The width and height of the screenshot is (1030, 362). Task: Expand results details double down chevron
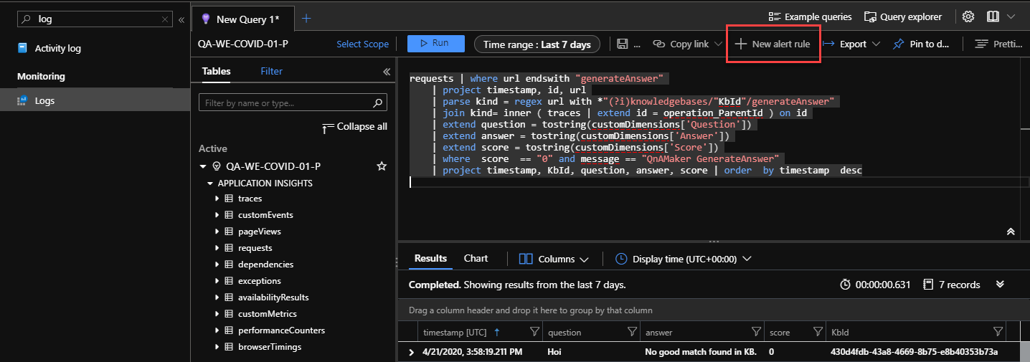pos(1001,285)
